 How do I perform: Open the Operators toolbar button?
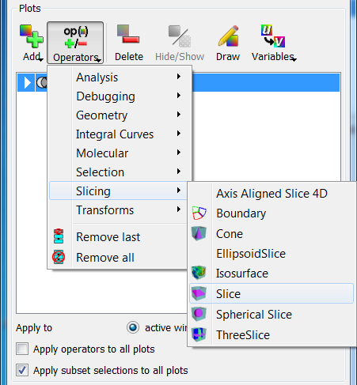click(75, 43)
